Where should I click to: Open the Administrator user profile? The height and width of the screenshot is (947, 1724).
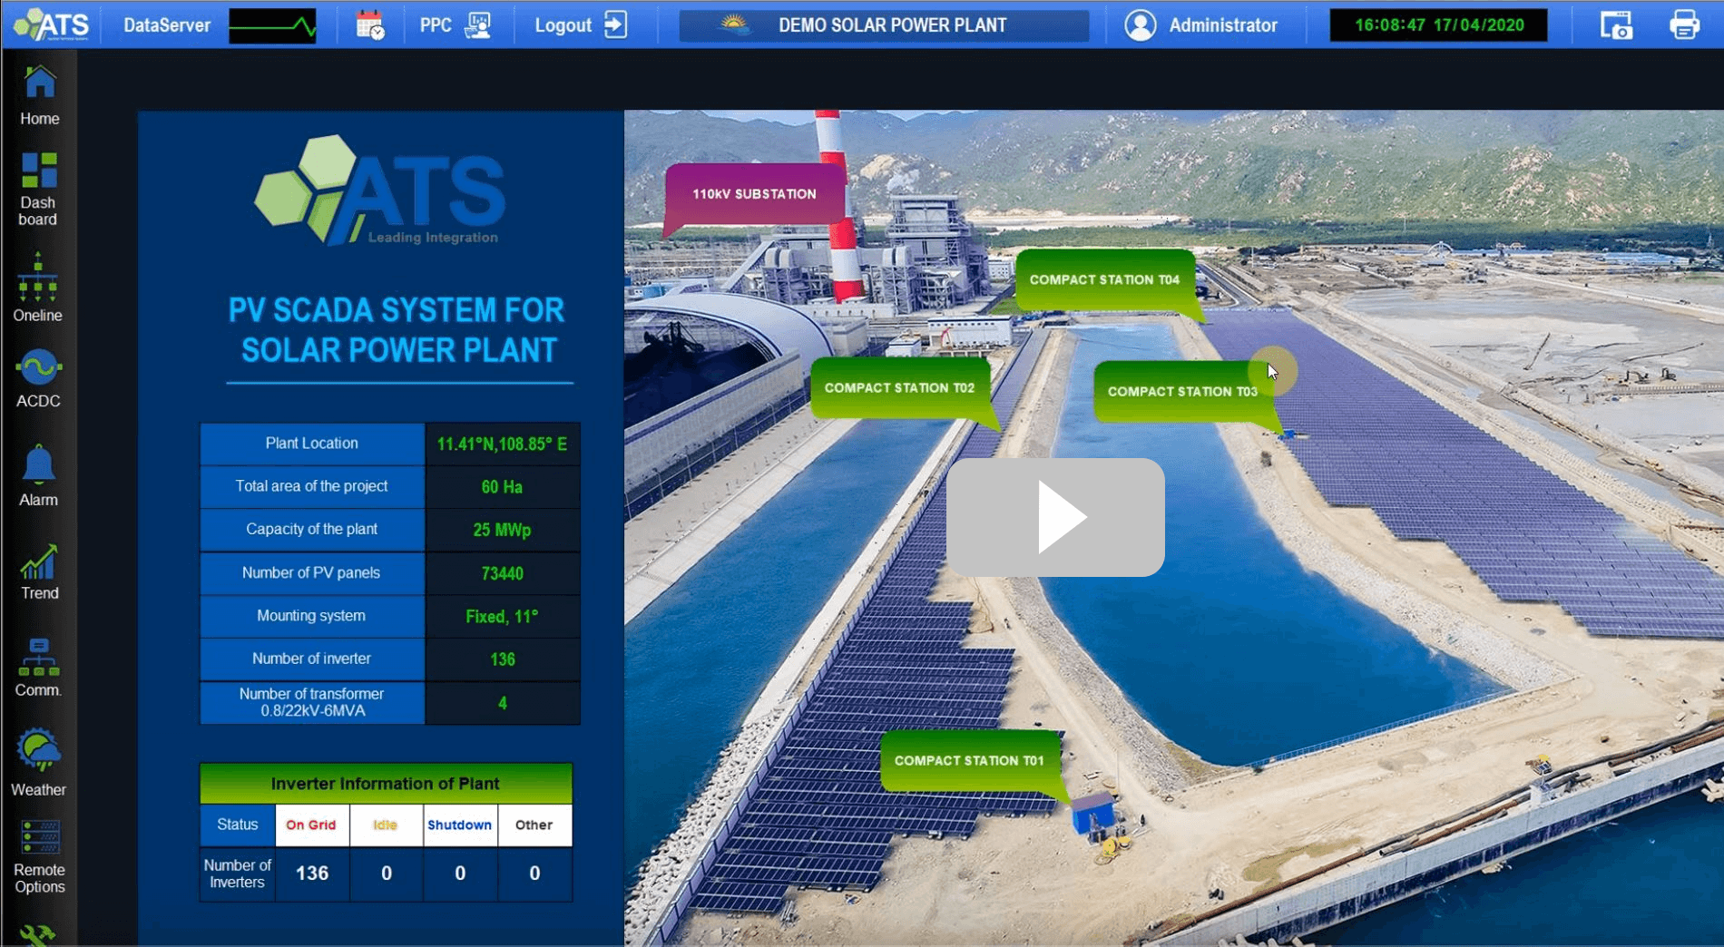coord(1201,25)
